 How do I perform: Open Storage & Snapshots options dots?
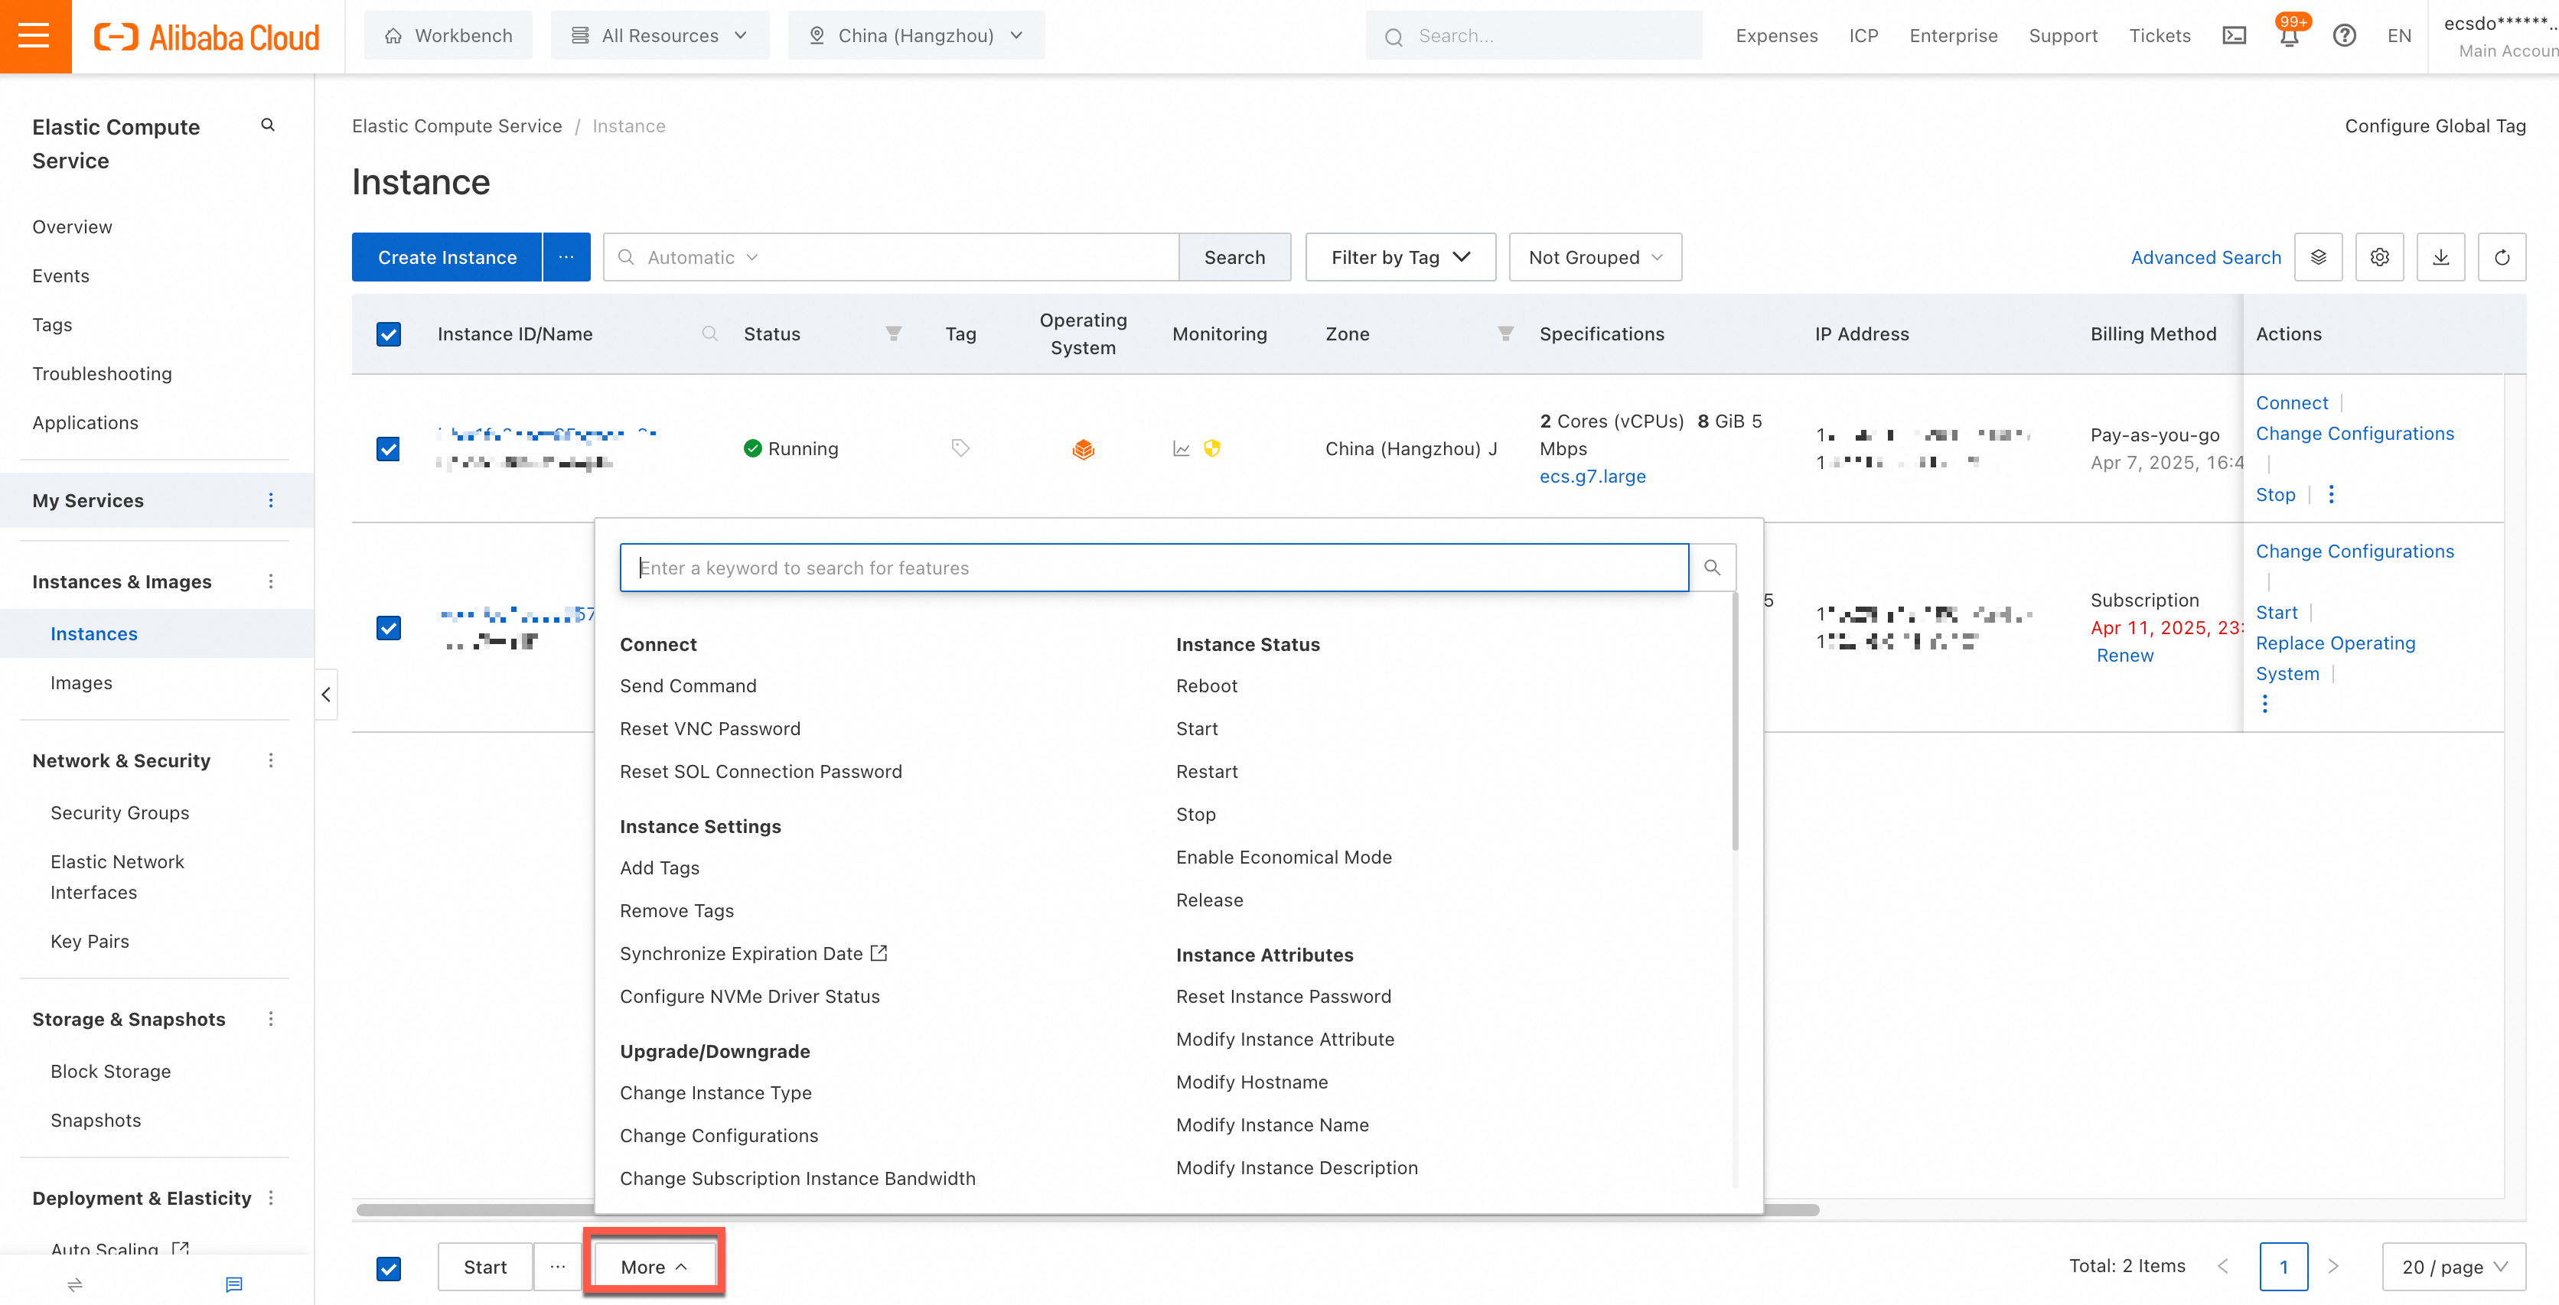pyautogui.click(x=271, y=1020)
